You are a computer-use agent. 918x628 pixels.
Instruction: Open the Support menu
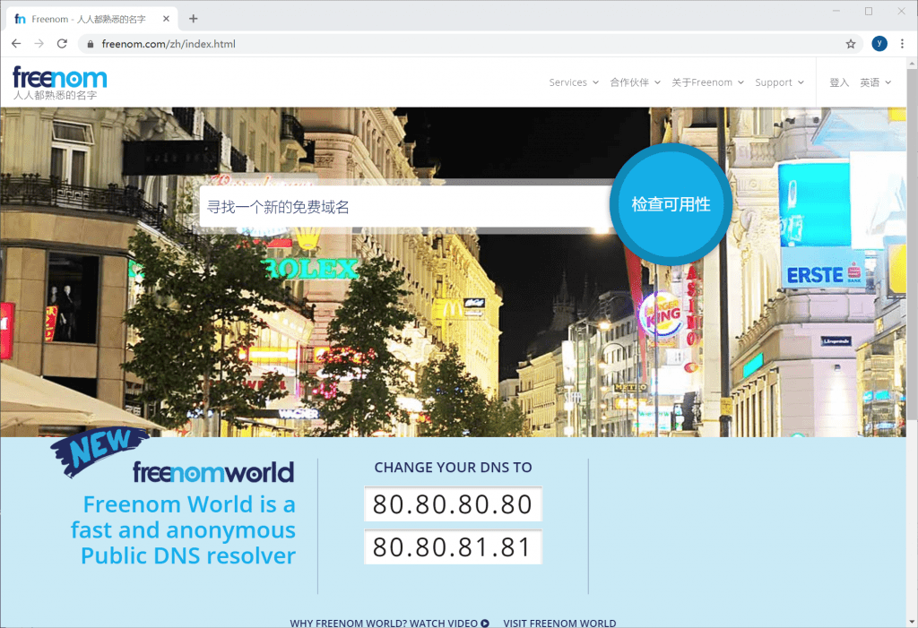(x=779, y=82)
